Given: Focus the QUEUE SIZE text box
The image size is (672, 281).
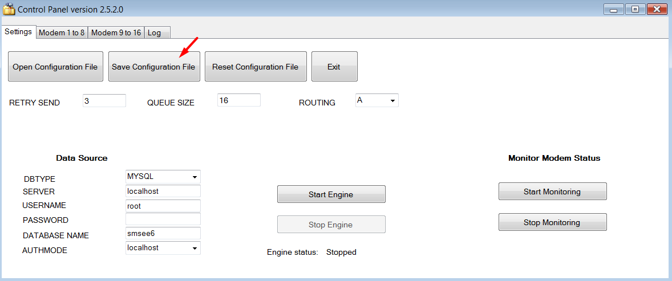Looking at the screenshot, I should coord(238,100).
